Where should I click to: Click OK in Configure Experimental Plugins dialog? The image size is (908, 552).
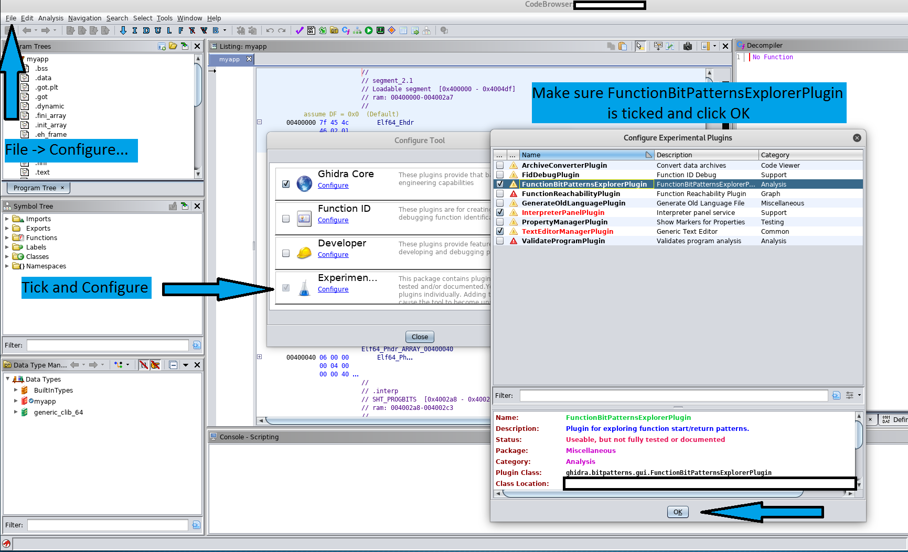[x=678, y=512]
